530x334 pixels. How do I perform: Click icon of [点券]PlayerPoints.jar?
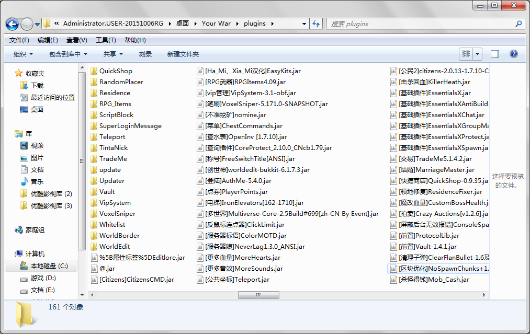click(200, 192)
